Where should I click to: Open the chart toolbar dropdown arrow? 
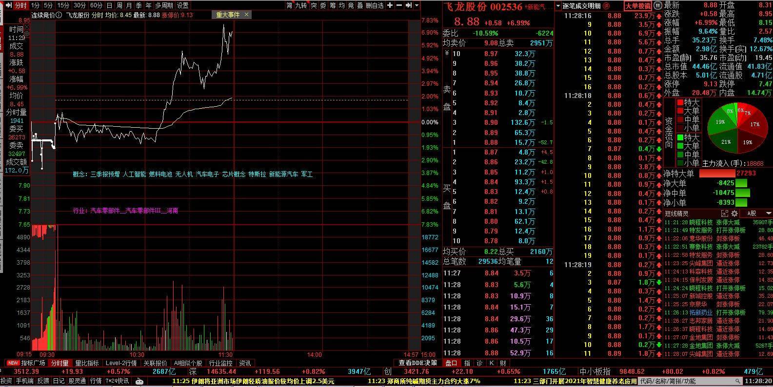tap(416, 6)
